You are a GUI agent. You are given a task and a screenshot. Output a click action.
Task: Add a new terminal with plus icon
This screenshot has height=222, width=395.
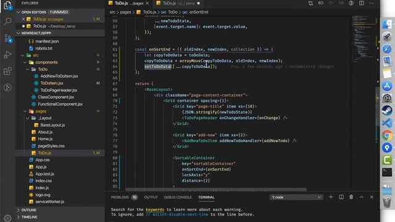[x=331, y=197]
